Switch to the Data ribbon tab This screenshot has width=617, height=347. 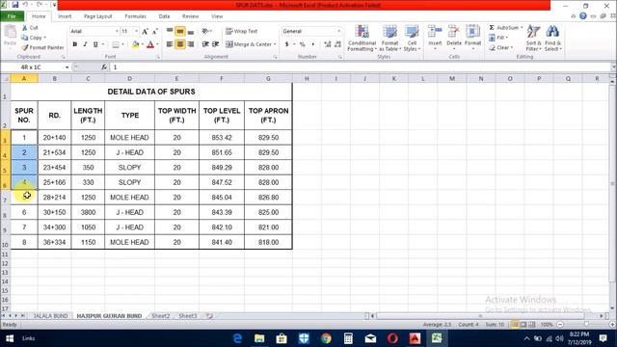164,16
